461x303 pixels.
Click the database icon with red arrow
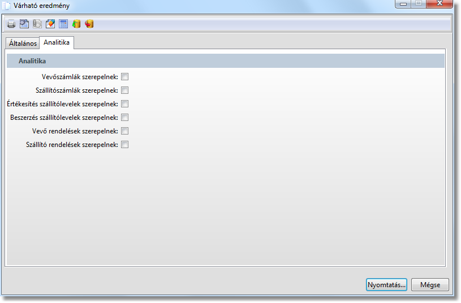[89, 24]
